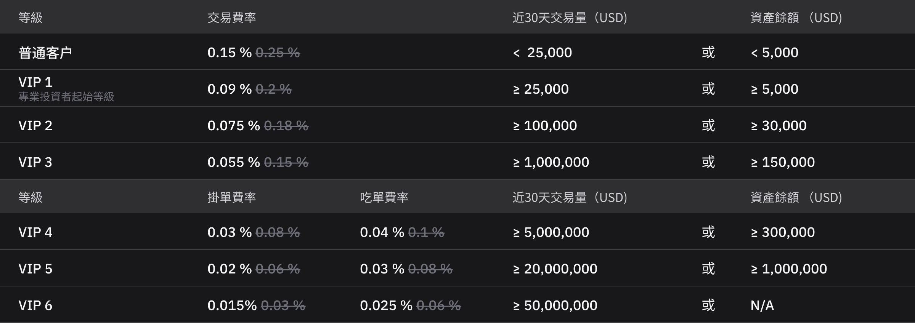This screenshot has width=915, height=323.
Task: Select the VIP 6 row label
Action: [35, 305]
